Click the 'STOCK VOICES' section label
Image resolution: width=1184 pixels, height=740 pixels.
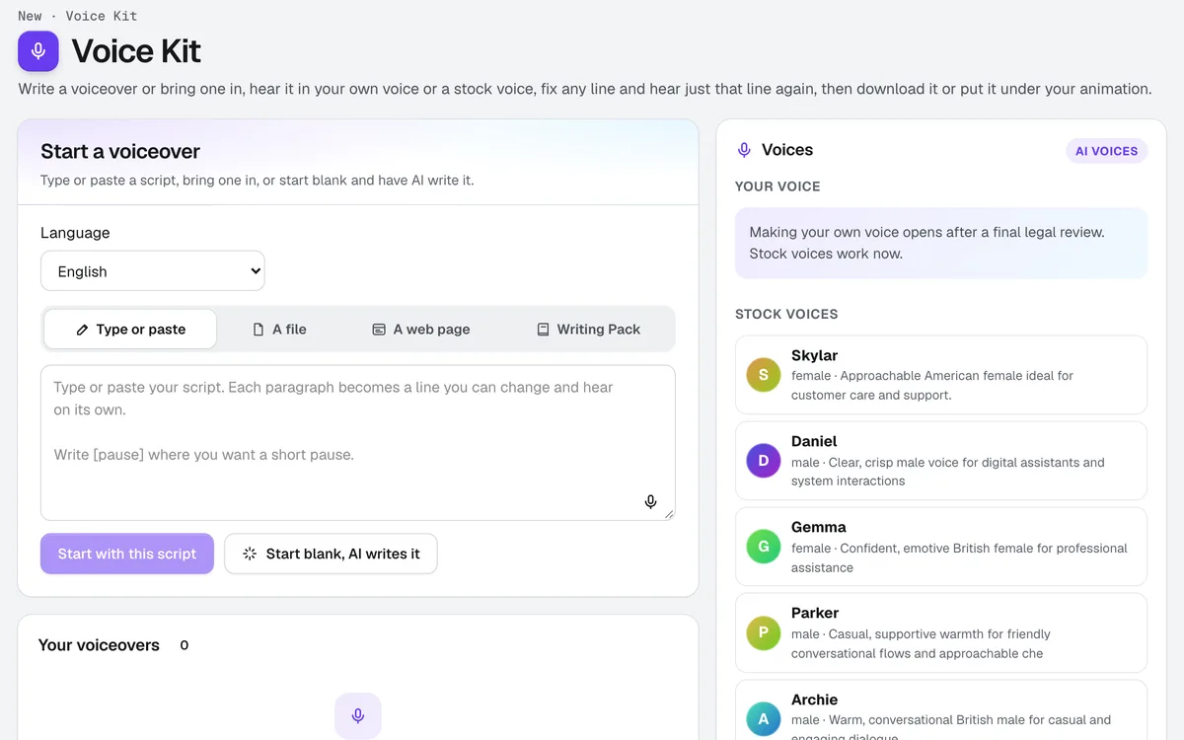(786, 314)
